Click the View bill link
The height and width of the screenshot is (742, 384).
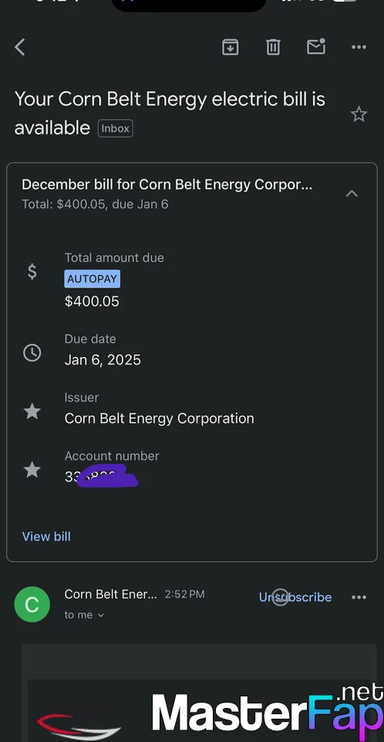(x=46, y=536)
